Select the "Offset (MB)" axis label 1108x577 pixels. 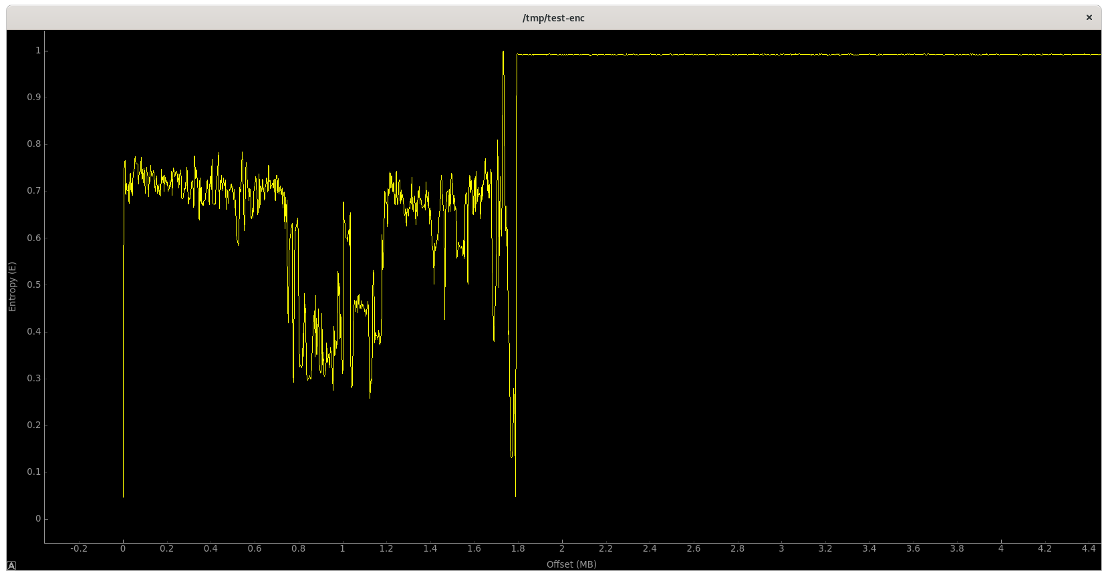571,564
